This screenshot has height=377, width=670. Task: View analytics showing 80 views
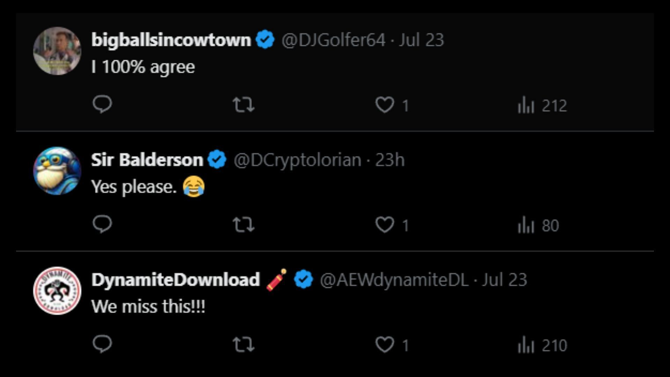point(538,225)
